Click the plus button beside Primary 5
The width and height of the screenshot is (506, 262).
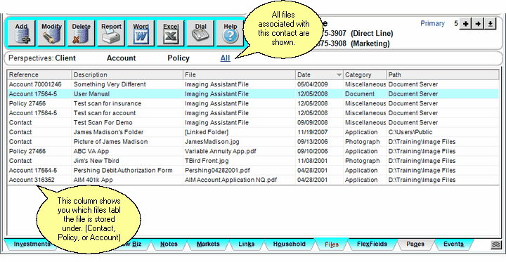tap(465, 24)
